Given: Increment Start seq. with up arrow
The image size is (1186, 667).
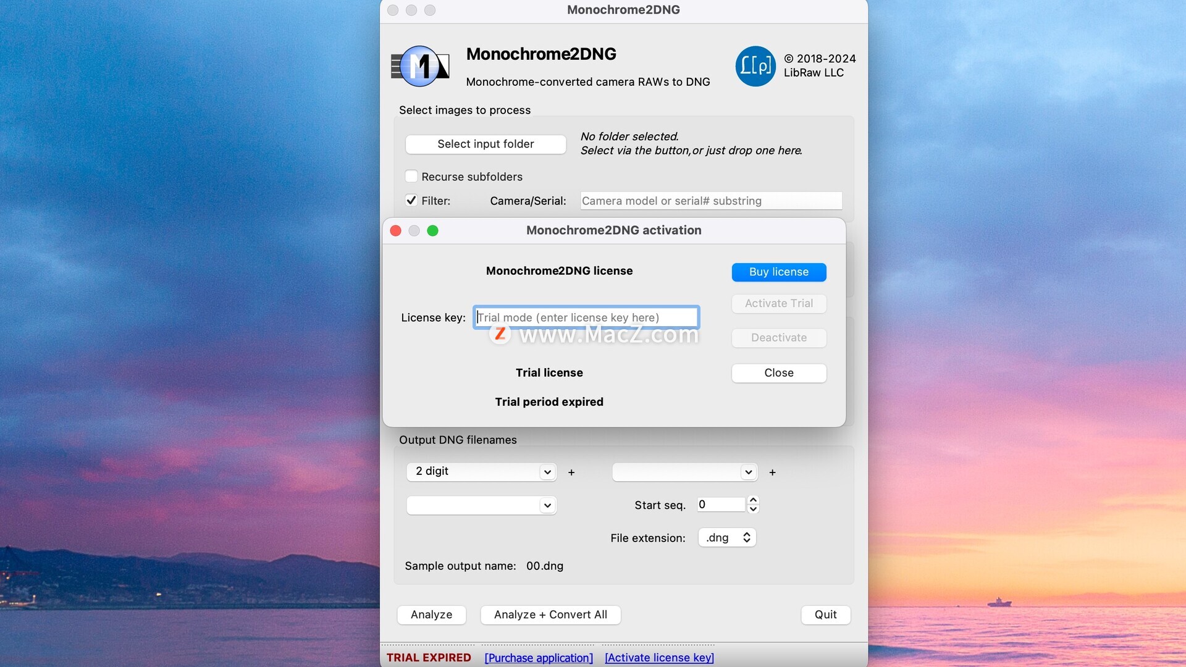Looking at the screenshot, I should point(753,500).
